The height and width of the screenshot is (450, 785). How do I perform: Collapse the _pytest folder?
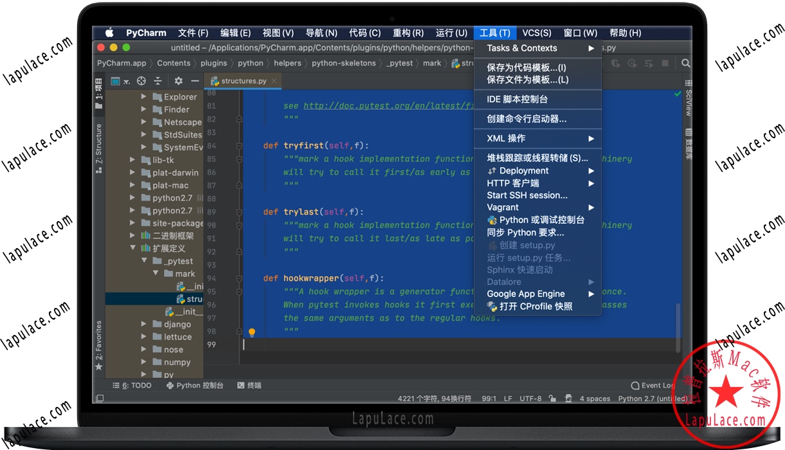pyautogui.click(x=144, y=261)
